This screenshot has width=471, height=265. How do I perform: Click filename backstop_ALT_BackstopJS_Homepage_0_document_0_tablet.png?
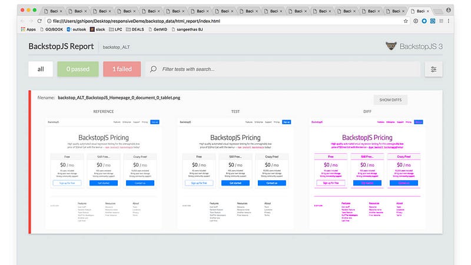point(119,98)
